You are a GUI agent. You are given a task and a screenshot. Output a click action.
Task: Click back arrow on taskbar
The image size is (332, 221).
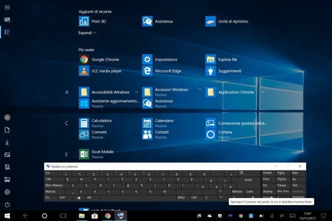(26, 216)
